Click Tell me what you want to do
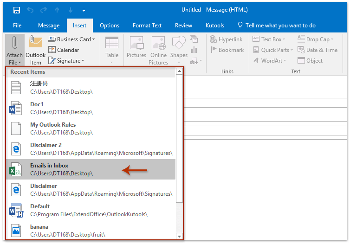This screenshot has width=350, height=244. (x=277, y=26)
